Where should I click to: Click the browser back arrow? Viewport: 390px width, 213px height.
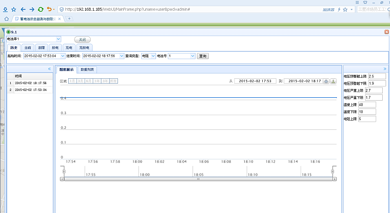point(23,9)
